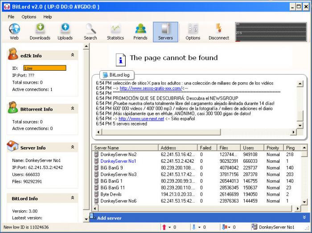Expand the Add server panel chevron
Image resolution: width=312 pixels, height=233 pixels.
coord(304,217)
